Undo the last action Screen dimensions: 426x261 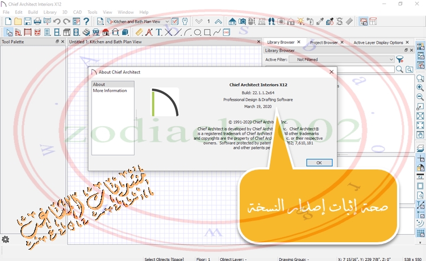click(57, 21)
